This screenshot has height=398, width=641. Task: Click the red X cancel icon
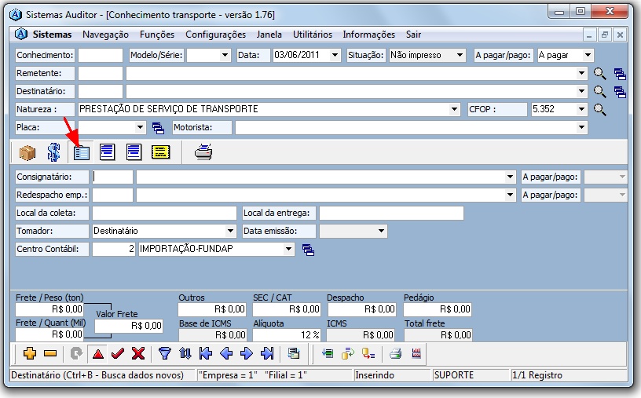[138, 353]
